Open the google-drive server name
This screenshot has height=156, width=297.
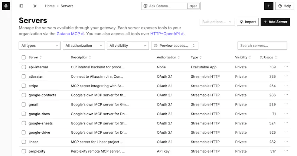click(39, 133)
